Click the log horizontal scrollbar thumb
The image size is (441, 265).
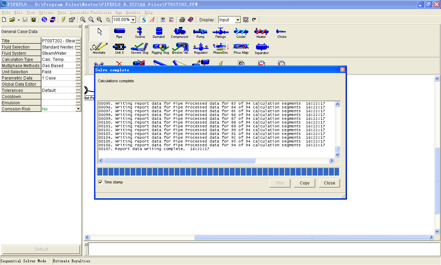pyautogui.click(x=180, y=161)
